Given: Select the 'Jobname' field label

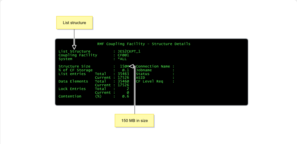Looking at the screenshot, I should (x=144, y=70).
